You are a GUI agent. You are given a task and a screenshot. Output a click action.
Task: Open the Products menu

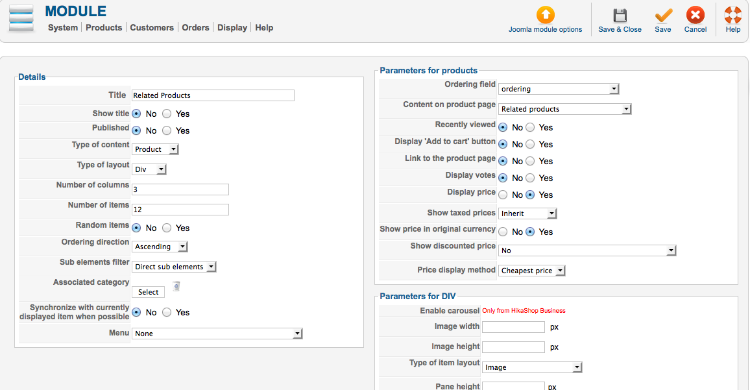104,28
